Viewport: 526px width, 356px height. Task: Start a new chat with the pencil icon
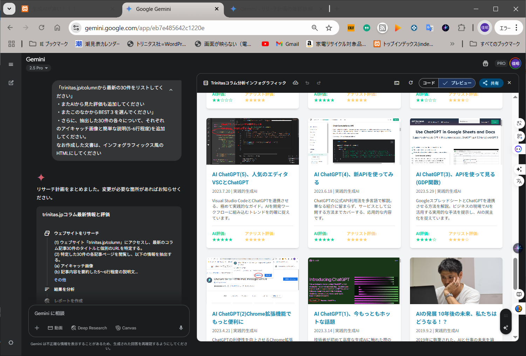point(11,83)
